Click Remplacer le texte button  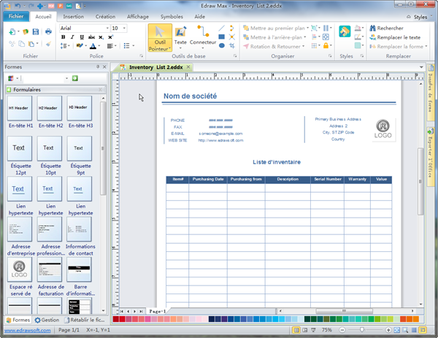coord(393,37)
